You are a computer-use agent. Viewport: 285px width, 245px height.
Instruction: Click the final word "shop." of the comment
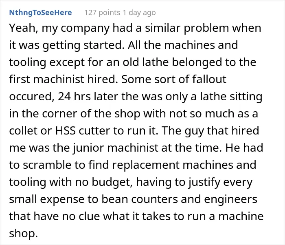point(24,233)
